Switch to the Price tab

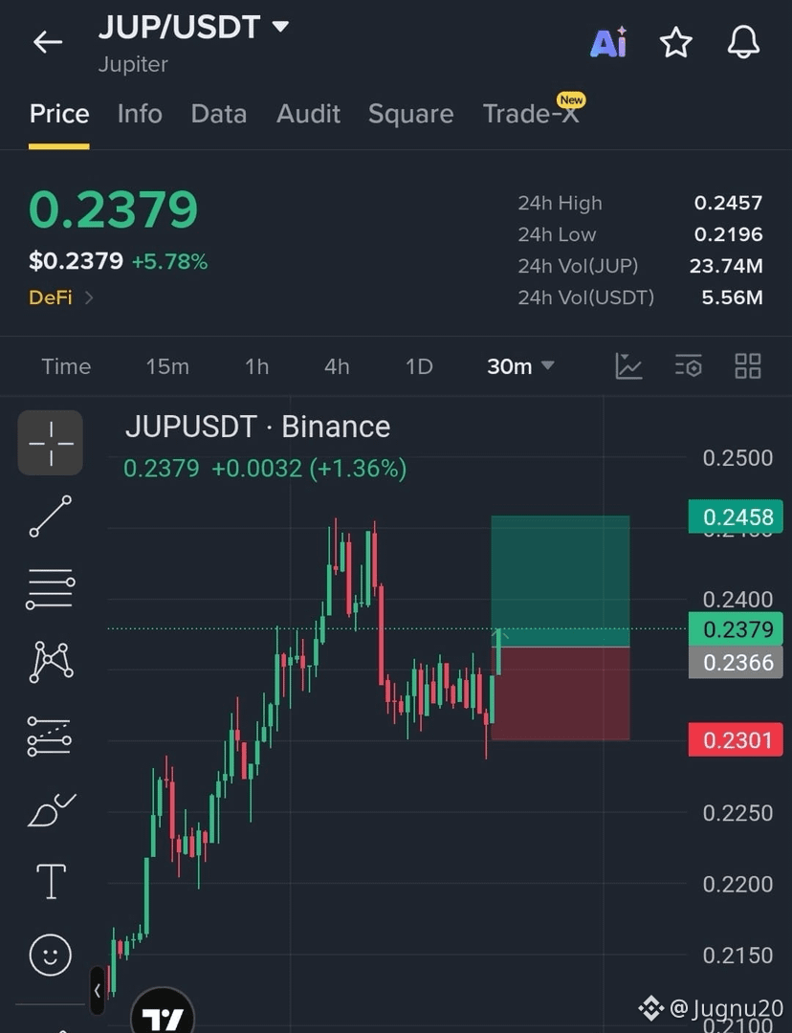[59, 114]
